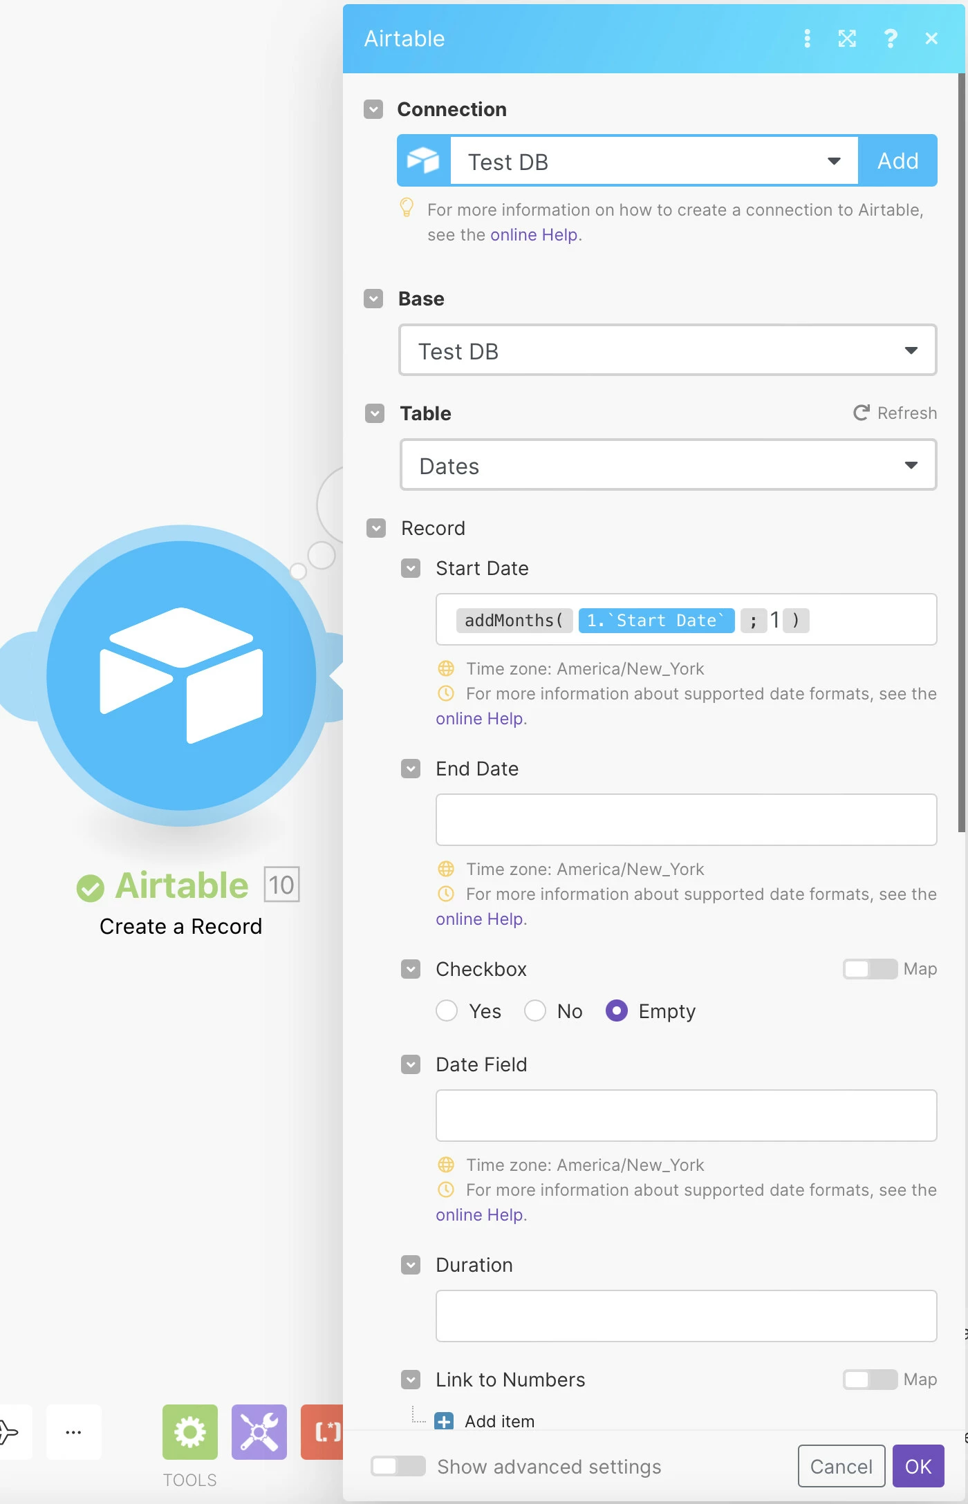Select the Yes radio option
968x1504 pixels.
click(447, 1010)
